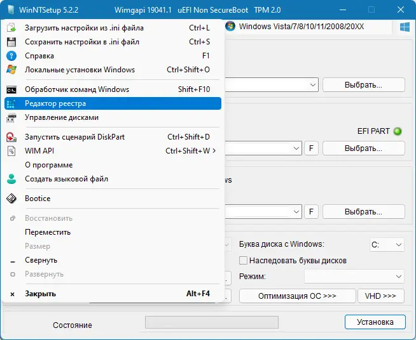The height and width of the screenshot is (340, 416).
Task: Click the green user icon for language file
Action: [11, 179]
